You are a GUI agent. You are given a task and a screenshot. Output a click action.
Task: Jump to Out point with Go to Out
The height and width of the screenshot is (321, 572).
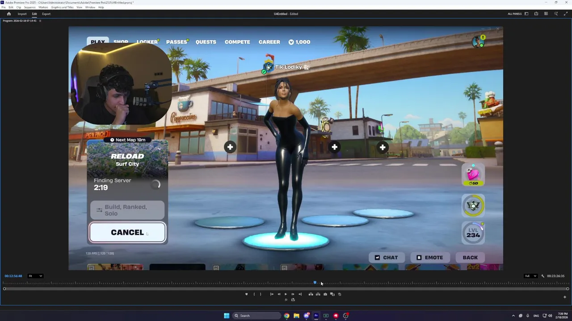(300, 294)
